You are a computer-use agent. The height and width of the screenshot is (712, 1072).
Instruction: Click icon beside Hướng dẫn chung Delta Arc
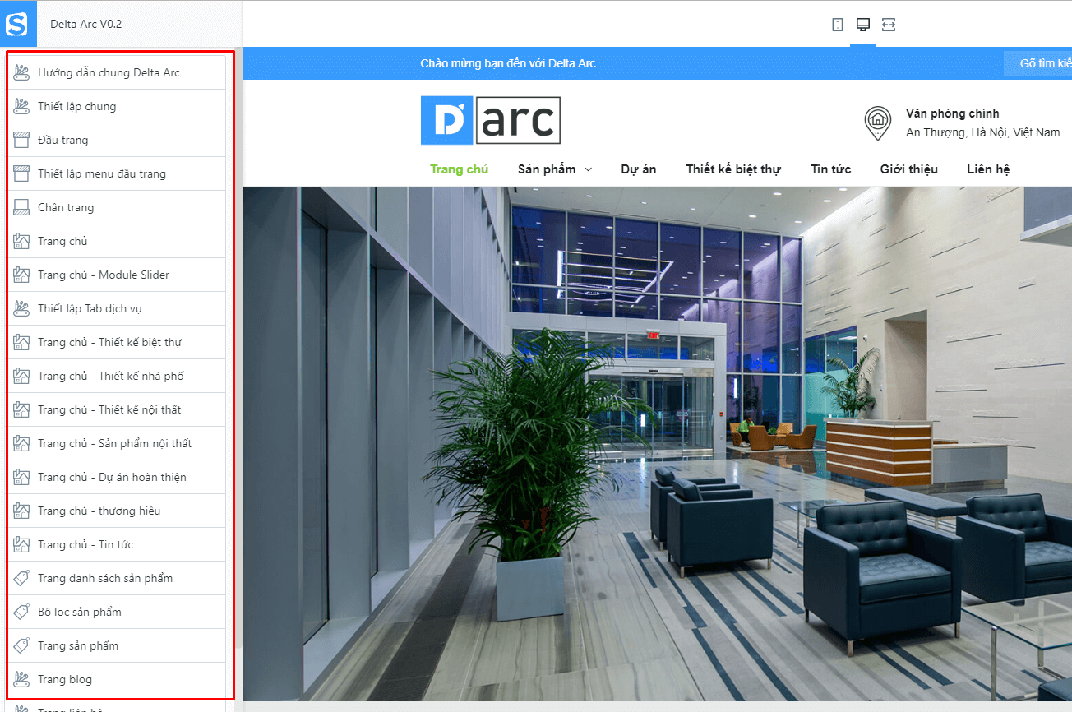22,72
